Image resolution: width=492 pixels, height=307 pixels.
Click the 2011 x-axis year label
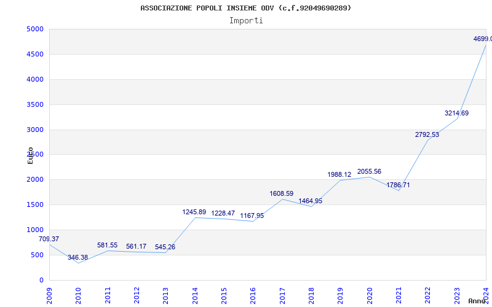pos(108,296)
